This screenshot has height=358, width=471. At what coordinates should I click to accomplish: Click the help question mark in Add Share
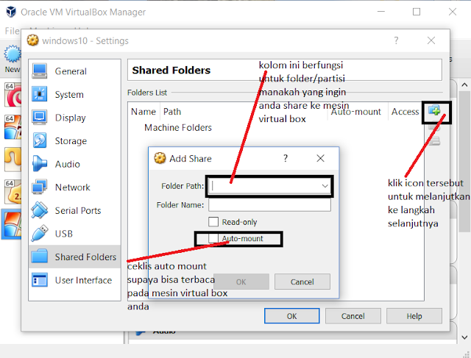tap(286, 158)
